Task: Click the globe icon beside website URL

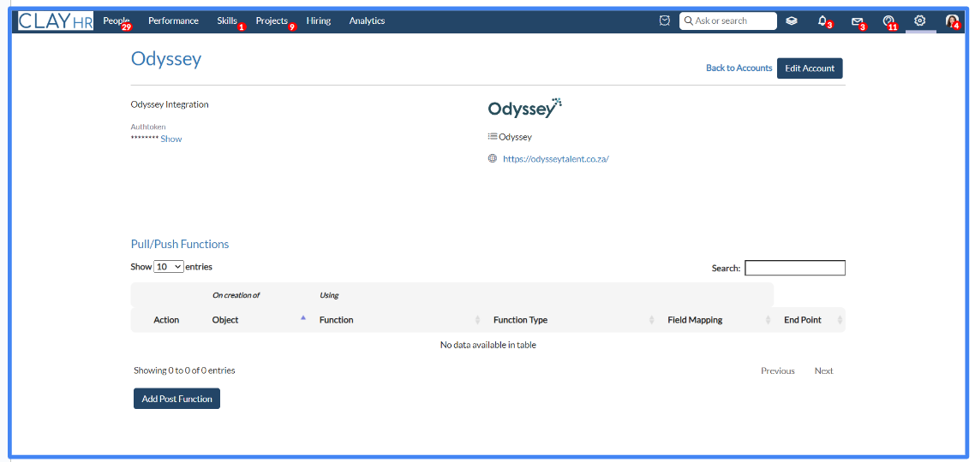Action: tap(493, 158)
